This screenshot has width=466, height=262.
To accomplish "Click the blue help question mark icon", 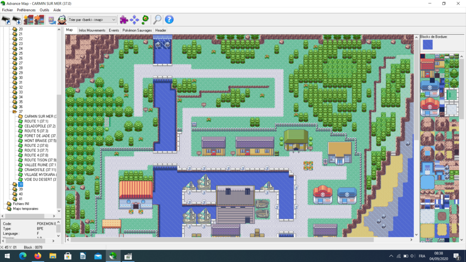I will click(169, 20).
